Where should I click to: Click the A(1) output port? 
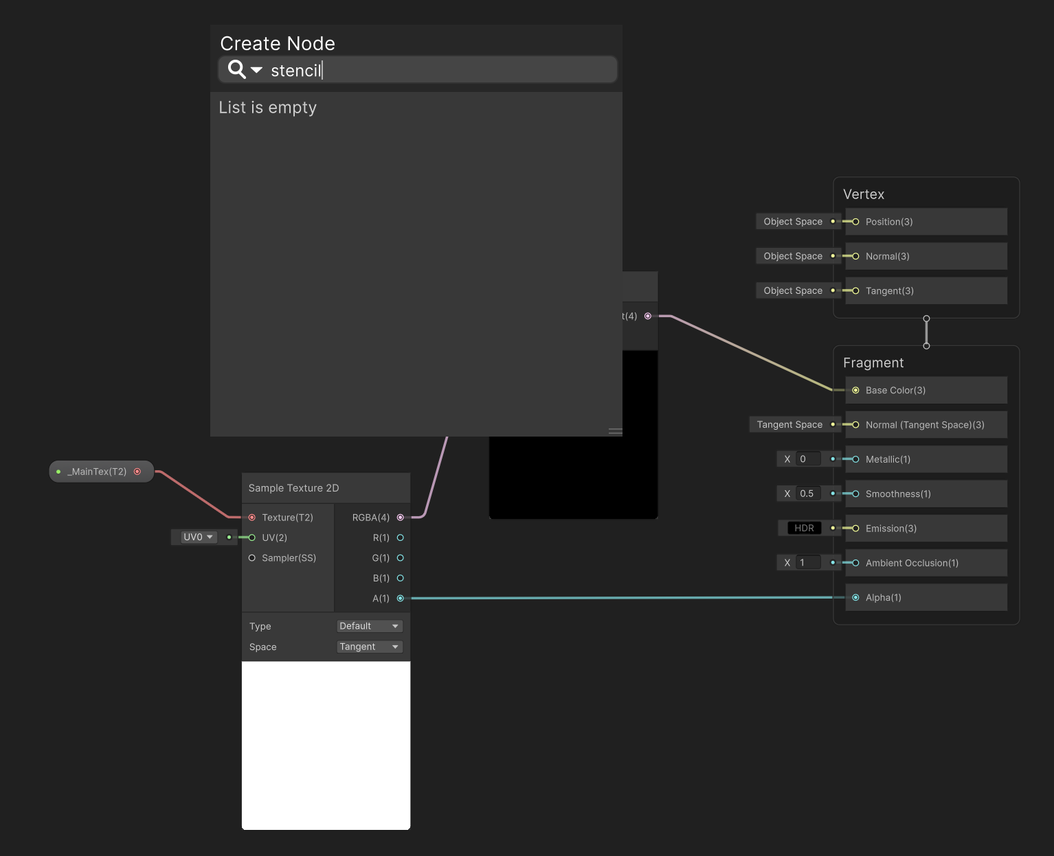click(401, 599)
